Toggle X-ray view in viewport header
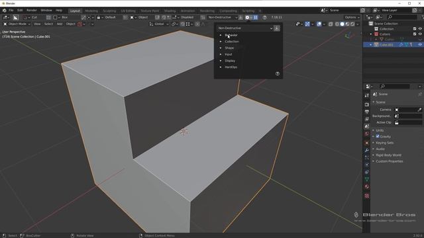Screen dimensions: 424x238 (331, 24)
